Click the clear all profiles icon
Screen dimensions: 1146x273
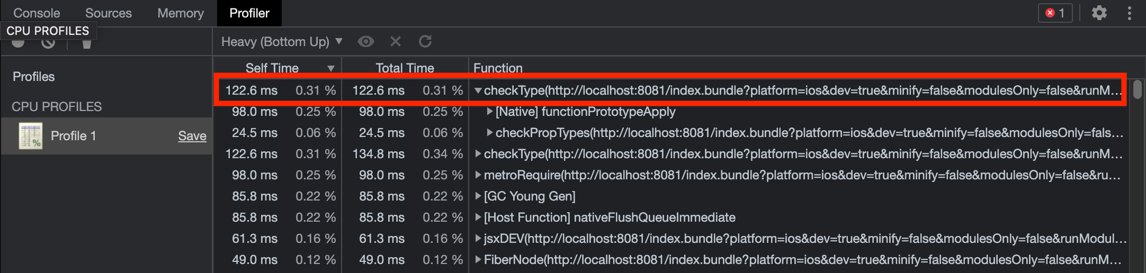click(x=48, y=42)
